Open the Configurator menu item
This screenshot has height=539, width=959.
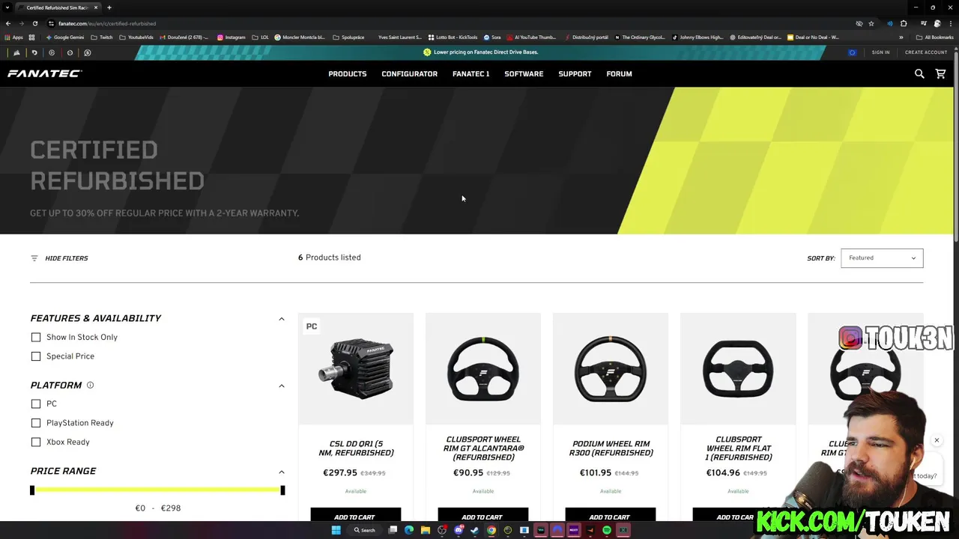point(410,74)
